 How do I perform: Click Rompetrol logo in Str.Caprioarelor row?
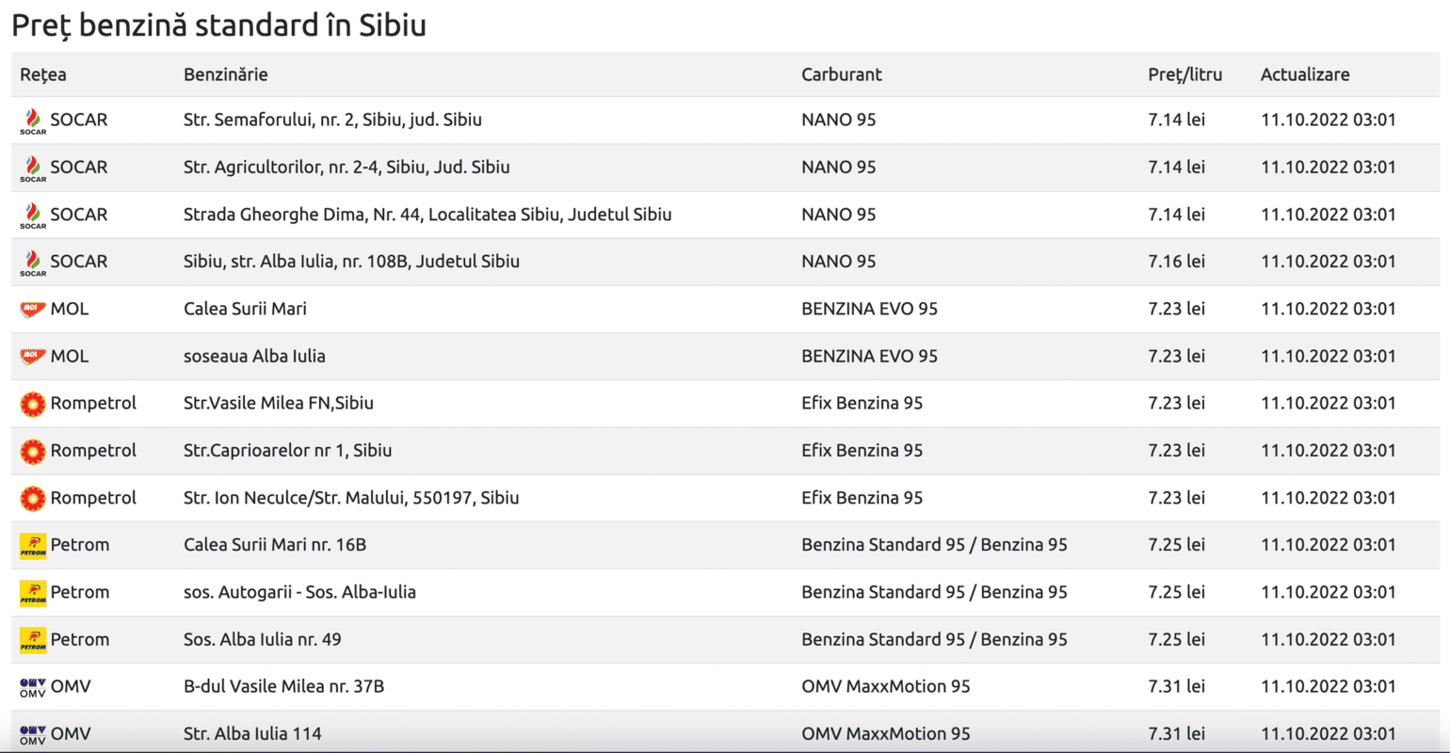tap(33, 451)
